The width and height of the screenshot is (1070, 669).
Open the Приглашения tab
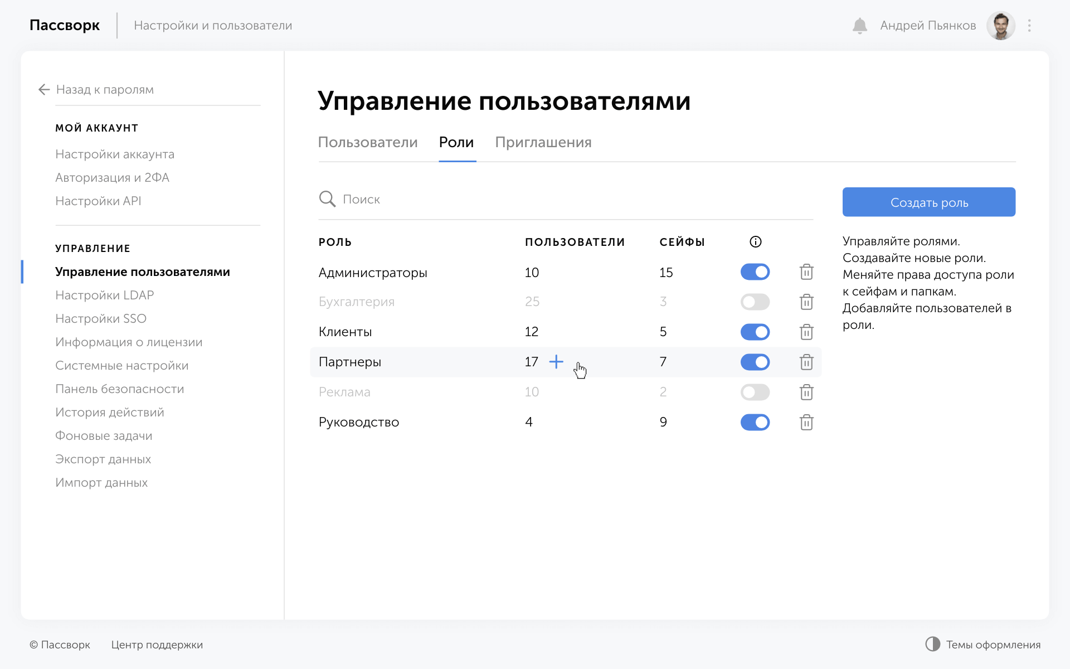[543, 143]
